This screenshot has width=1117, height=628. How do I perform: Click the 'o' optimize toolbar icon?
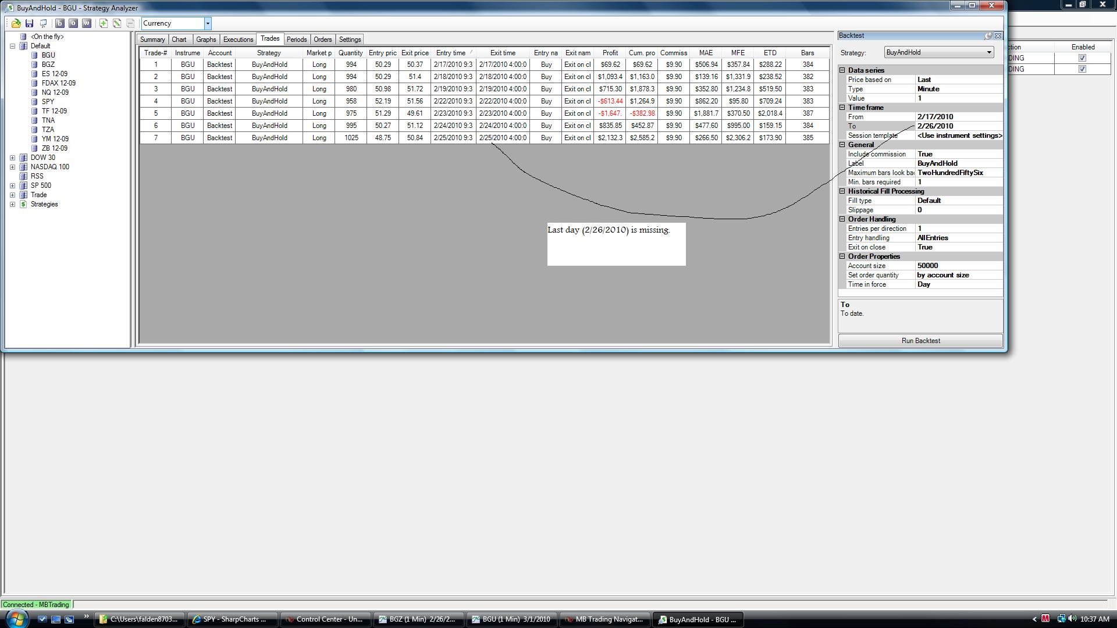pyautogui.click(x=73, y=23)
